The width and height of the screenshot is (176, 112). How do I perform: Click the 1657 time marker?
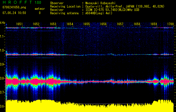pyautogui.click(x=120, y=24)
